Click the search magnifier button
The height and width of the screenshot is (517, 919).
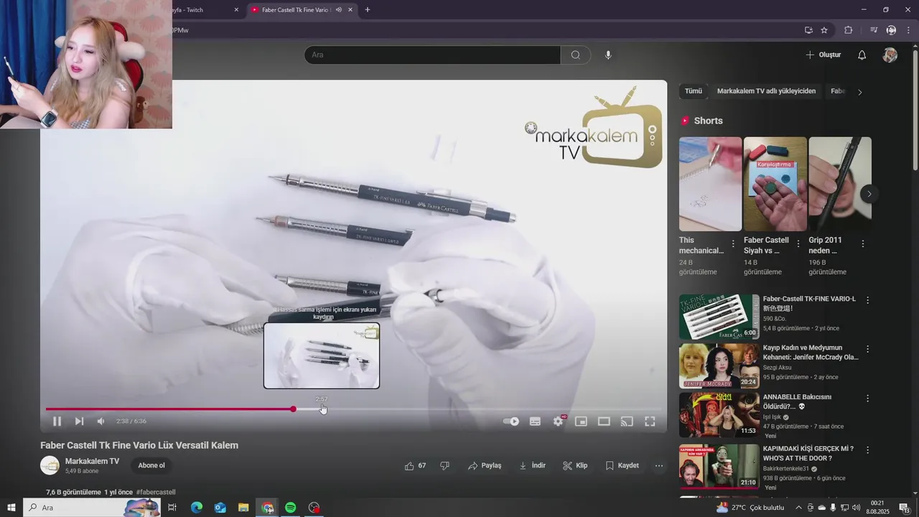pos(575,55)
